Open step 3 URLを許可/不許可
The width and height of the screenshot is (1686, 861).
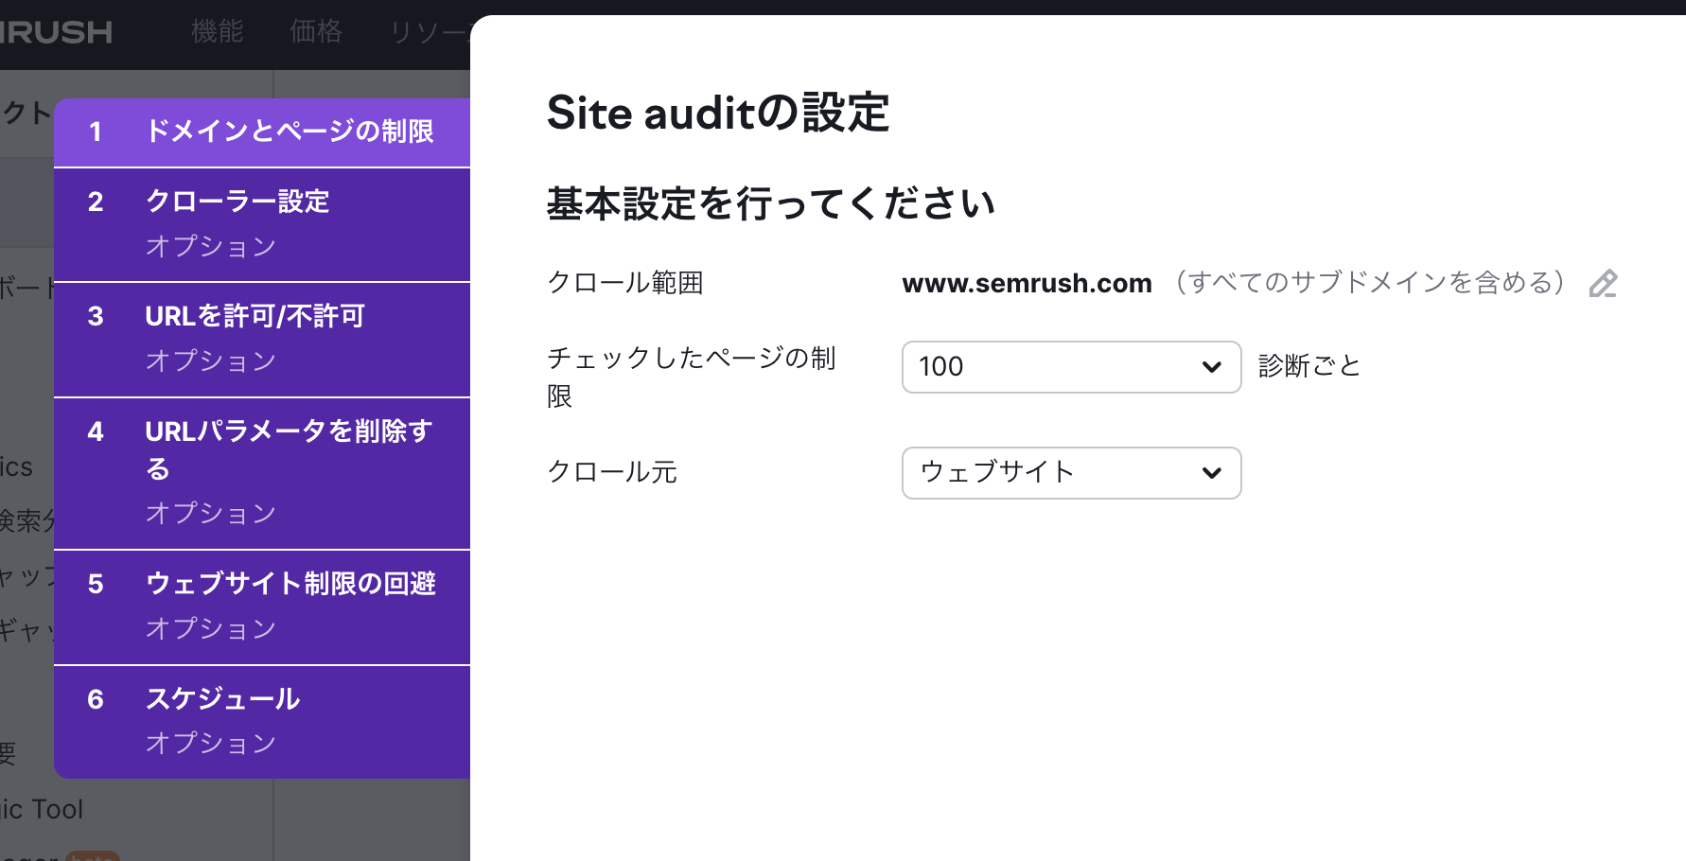[x=262, y=340]
